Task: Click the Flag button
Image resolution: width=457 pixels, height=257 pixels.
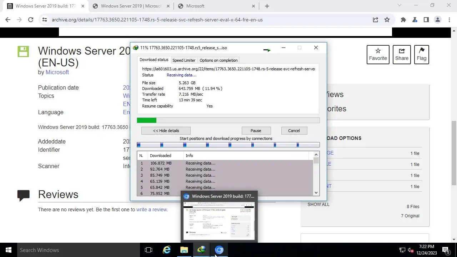Action: [421, 55]
